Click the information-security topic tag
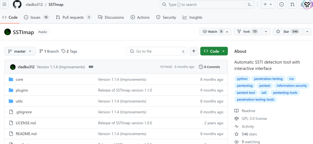This screenshot has width=313, height=144. click(x=292, y=86)
